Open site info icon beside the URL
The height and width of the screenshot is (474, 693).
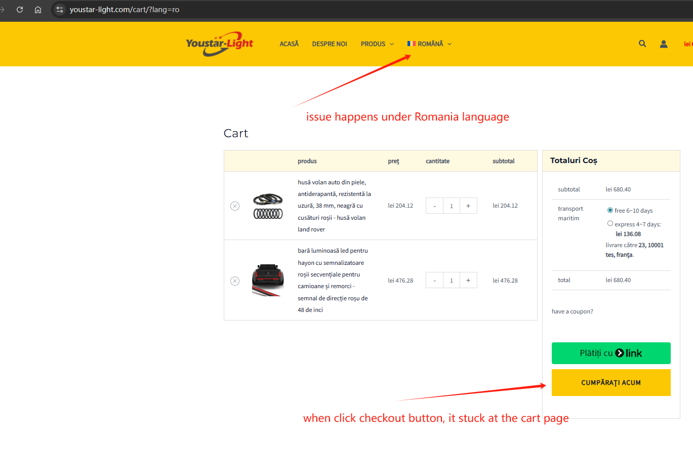tap(60, 10)
